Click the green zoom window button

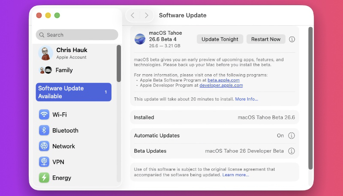(x=57, y=15)
